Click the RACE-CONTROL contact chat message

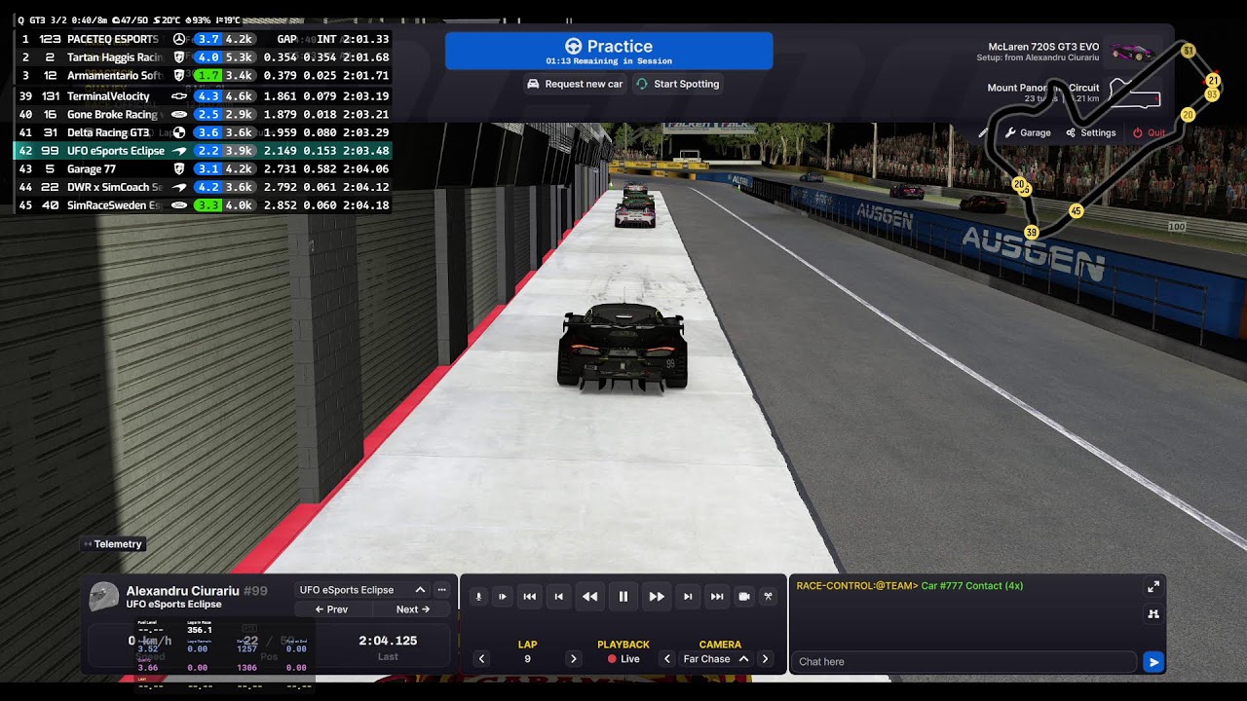click(910, 586)
